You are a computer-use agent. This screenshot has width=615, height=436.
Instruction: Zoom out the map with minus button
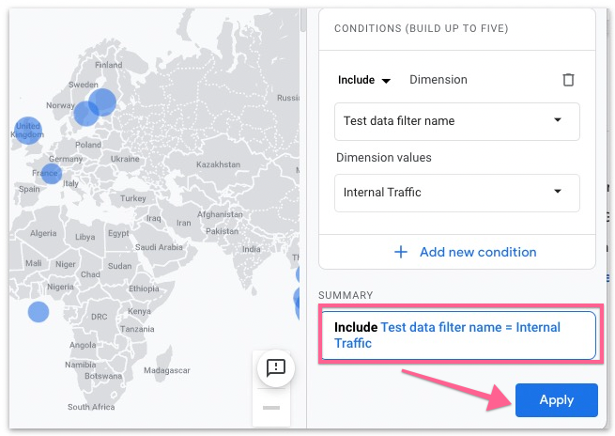(x=271, y=408)
